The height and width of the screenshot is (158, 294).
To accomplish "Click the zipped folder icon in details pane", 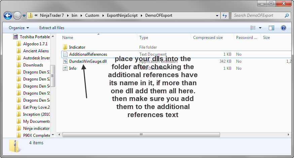I will tap(14, 146).
